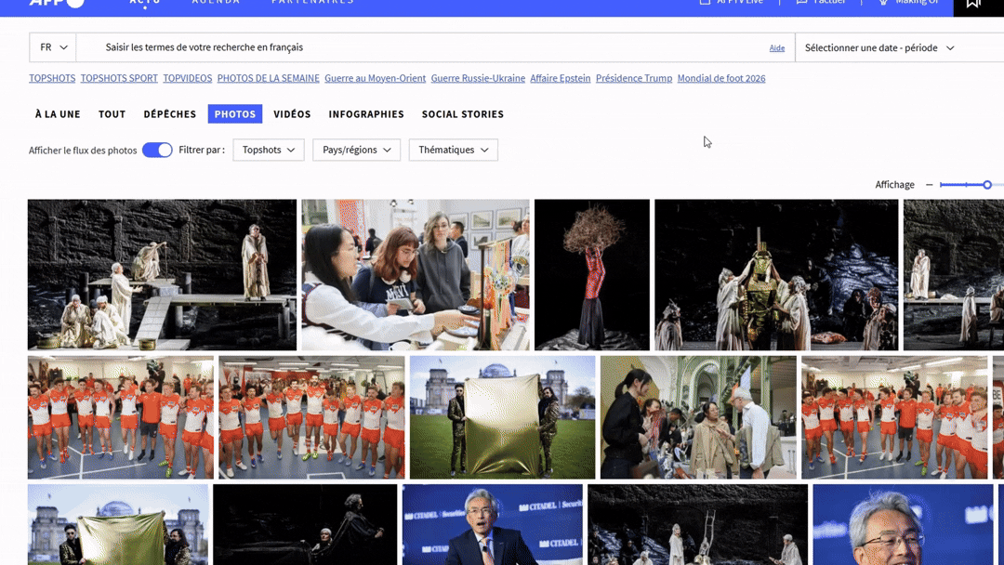
Task: Click the Affichage size slider handle
Action: coord(987,185)
